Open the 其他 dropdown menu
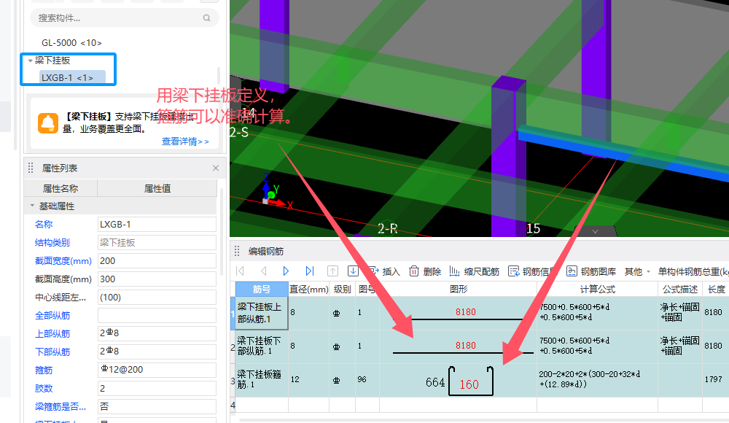729x423 pixels. click(637, 271)
